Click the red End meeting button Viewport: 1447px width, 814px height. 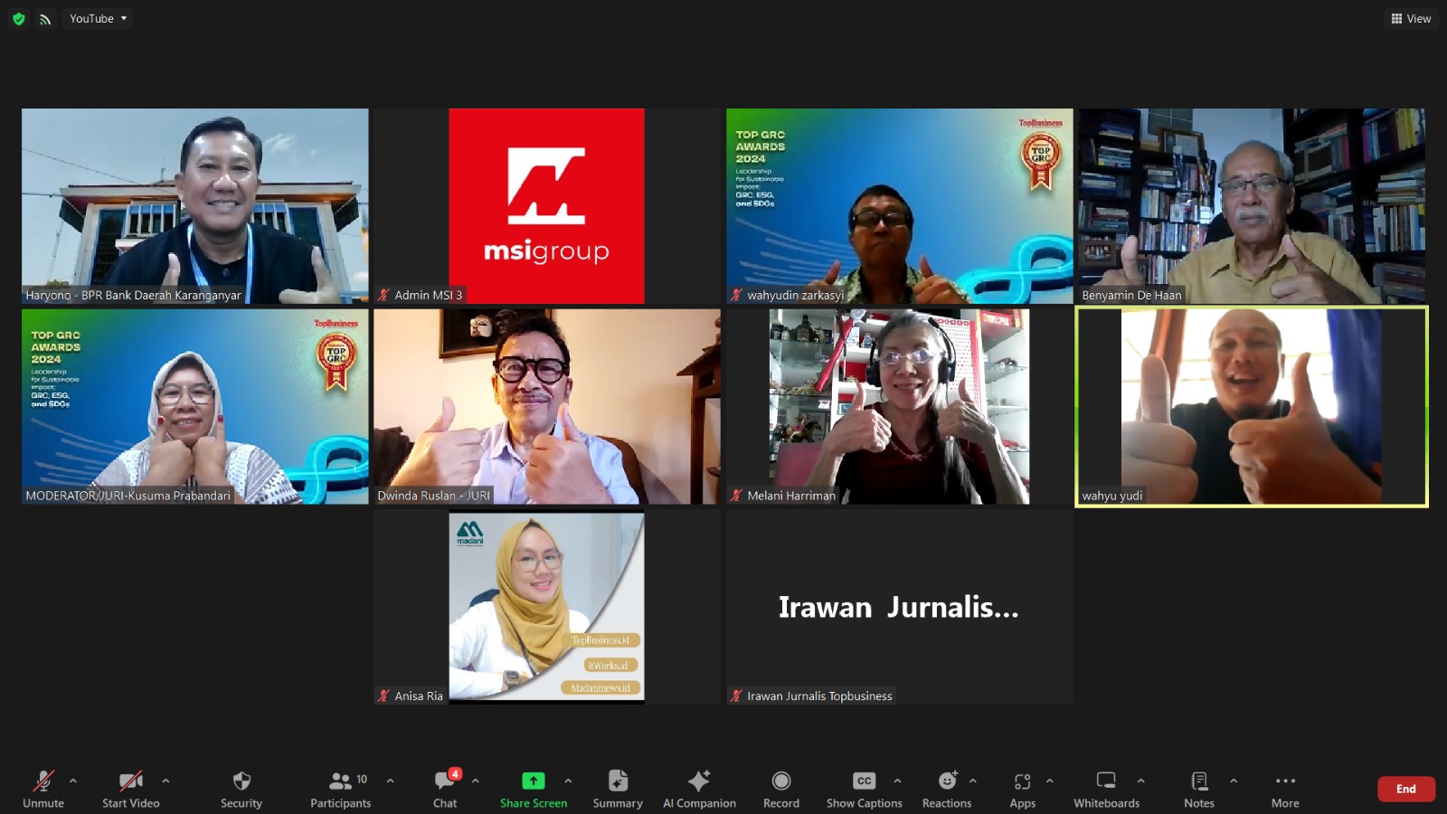1405,789
